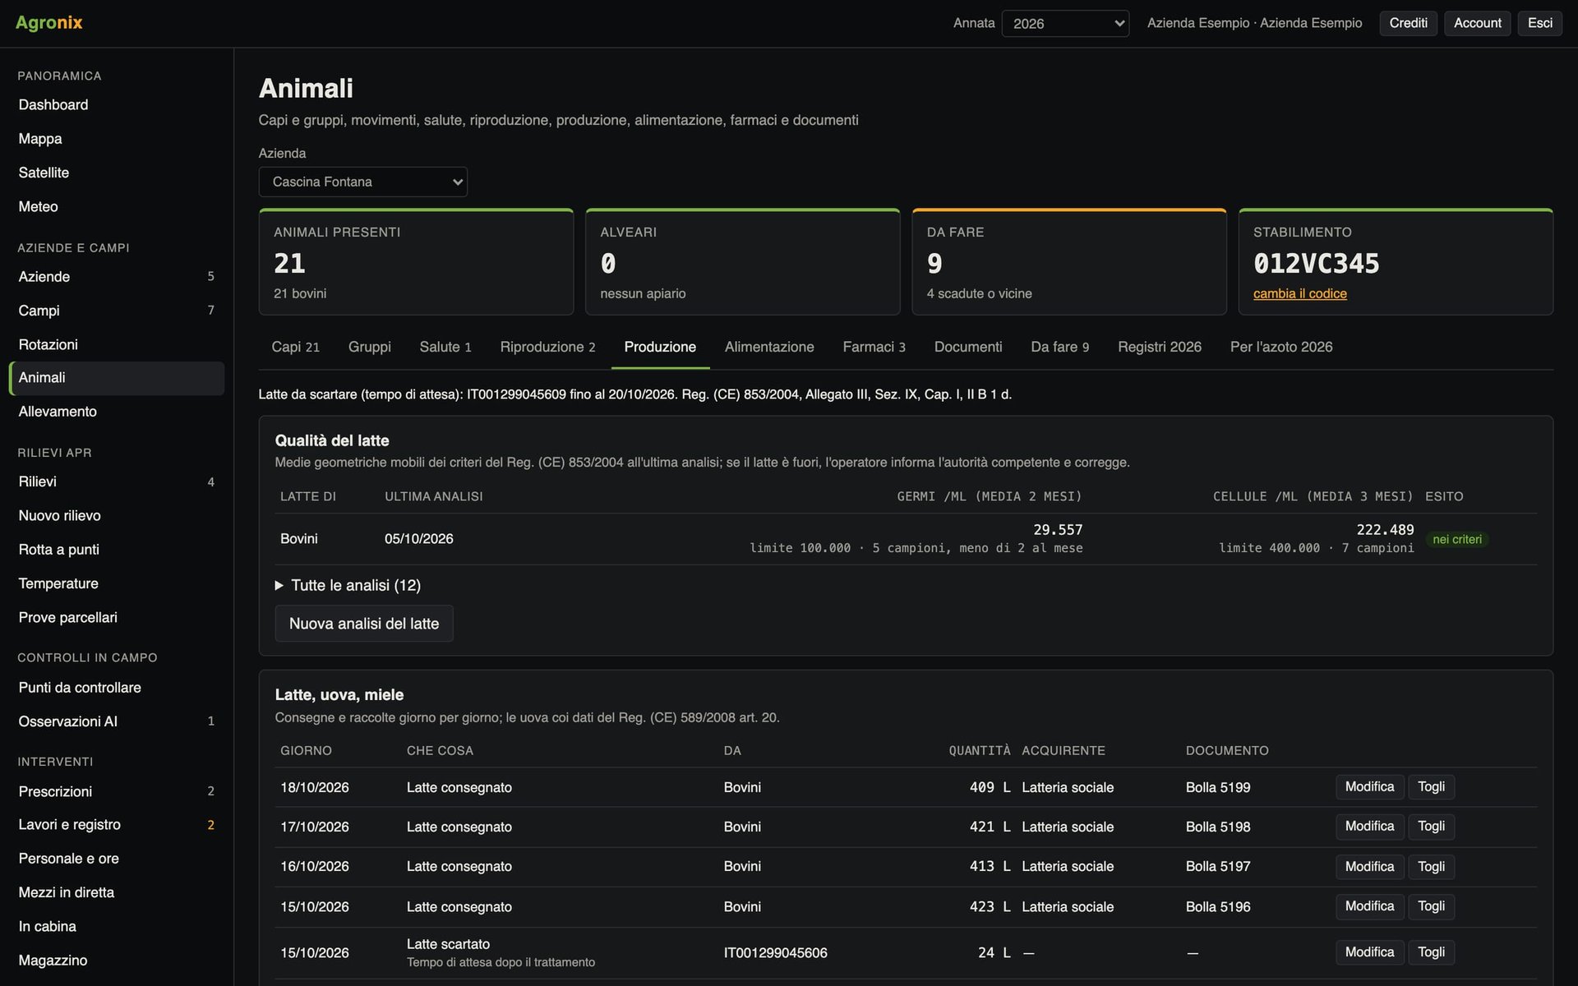Select the Alimentazione tab

(769, 347)
